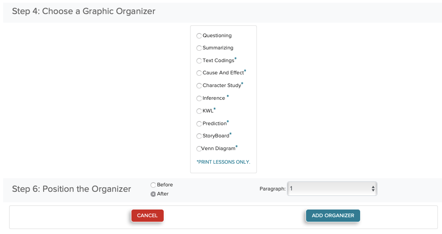Click the Venn Diagram label text
The width and height of the screenshot is (442, 234).
pos(219,149)
